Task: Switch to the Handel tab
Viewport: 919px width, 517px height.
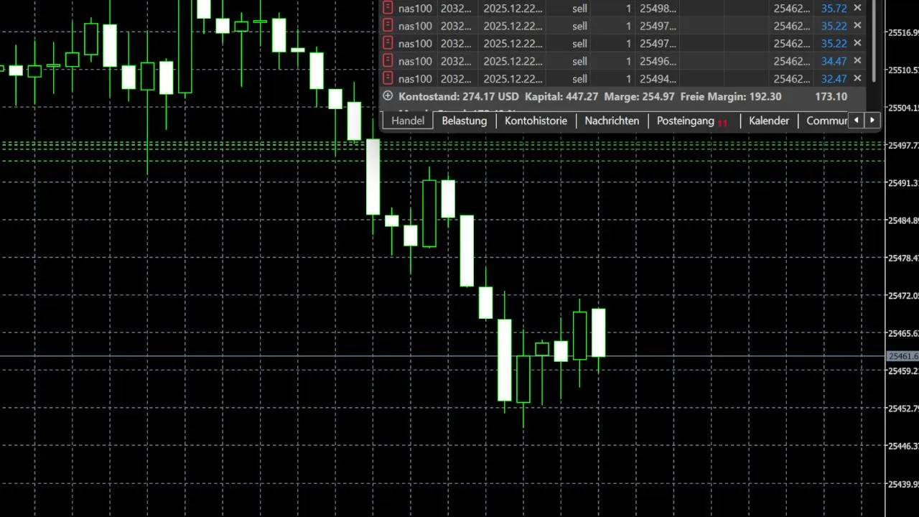Action: tap(408, 121)
